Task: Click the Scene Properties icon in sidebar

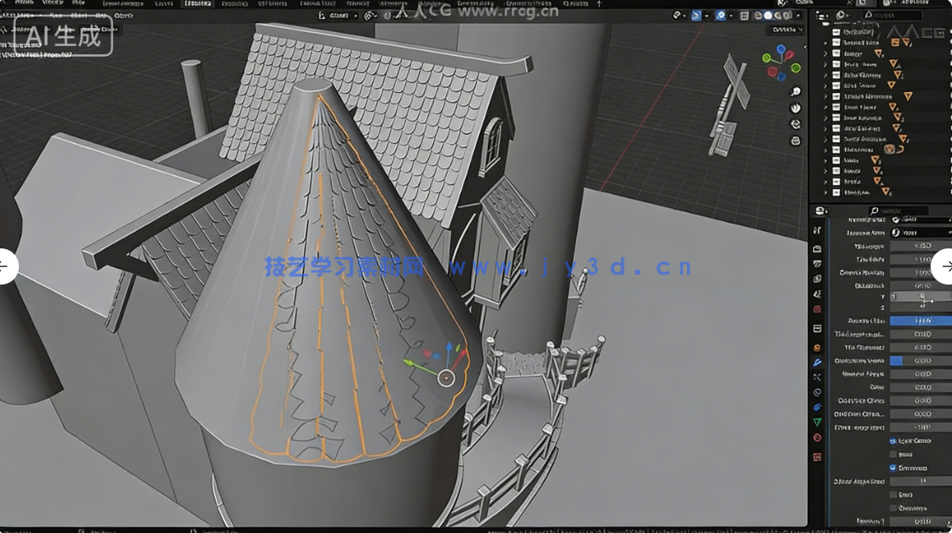Action: (x=816, y=291)
